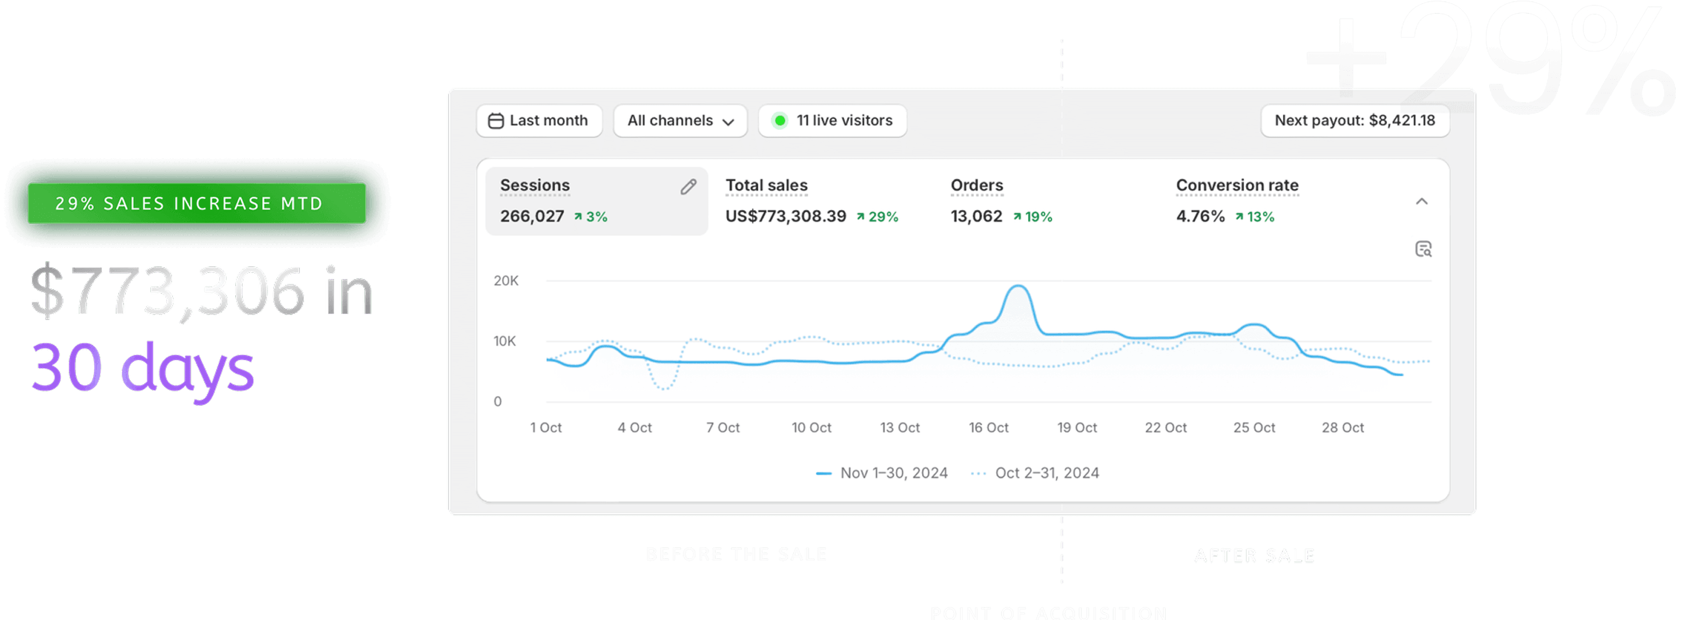Click the Sessions value 266,027

[532, 216]
